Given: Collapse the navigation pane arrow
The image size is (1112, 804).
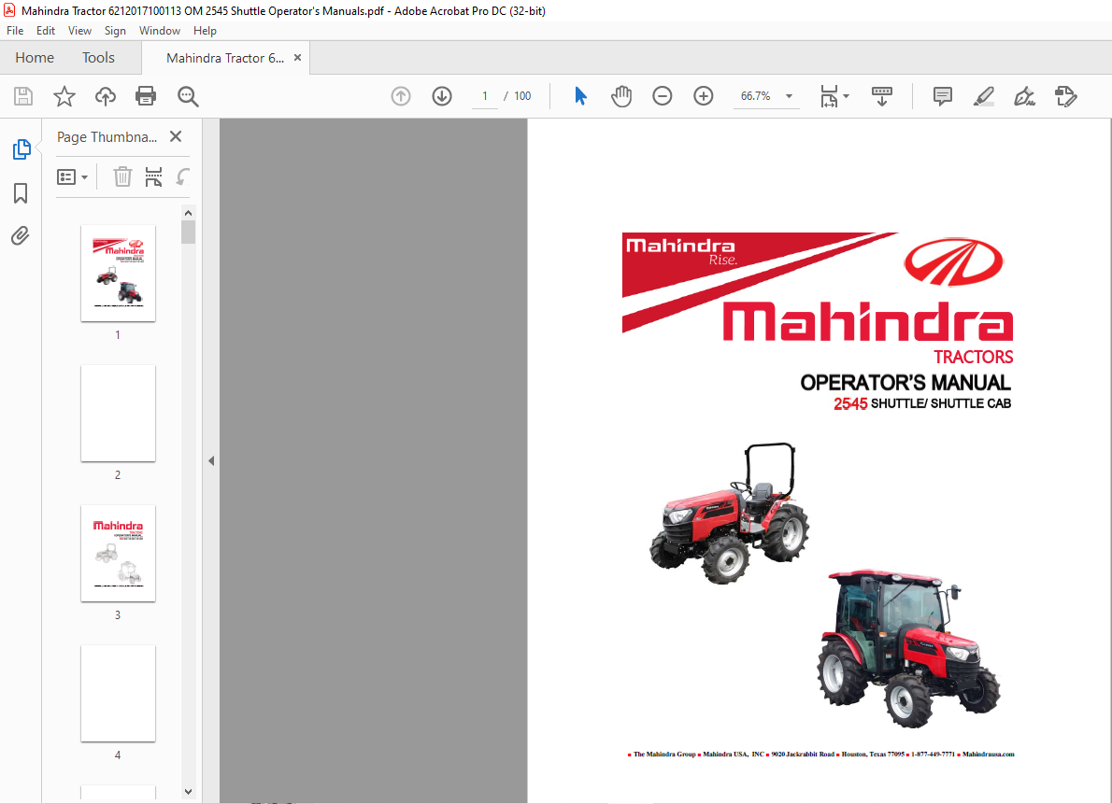Looking at the screenshot, I should [210, 461].
